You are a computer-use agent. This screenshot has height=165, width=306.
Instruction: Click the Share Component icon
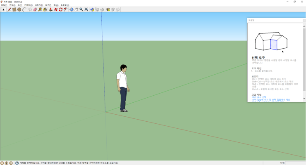click(118, 9)
